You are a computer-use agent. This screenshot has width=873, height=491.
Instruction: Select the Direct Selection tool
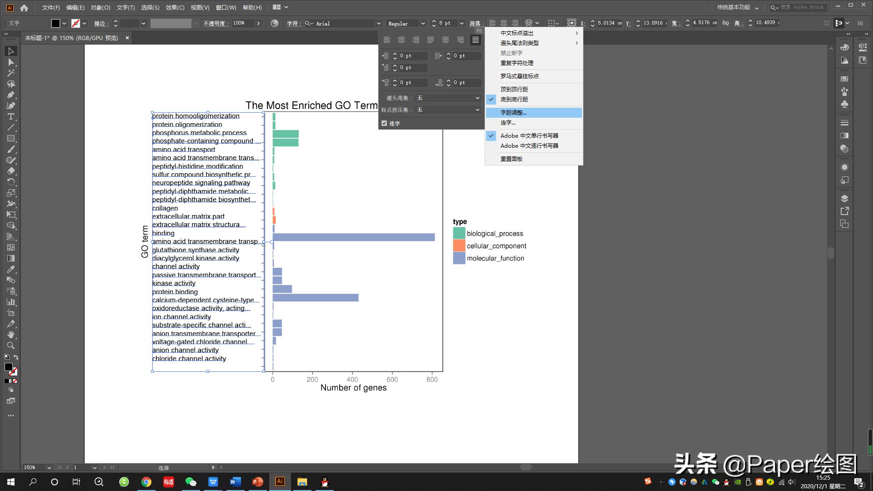click(x=11, y=62)
